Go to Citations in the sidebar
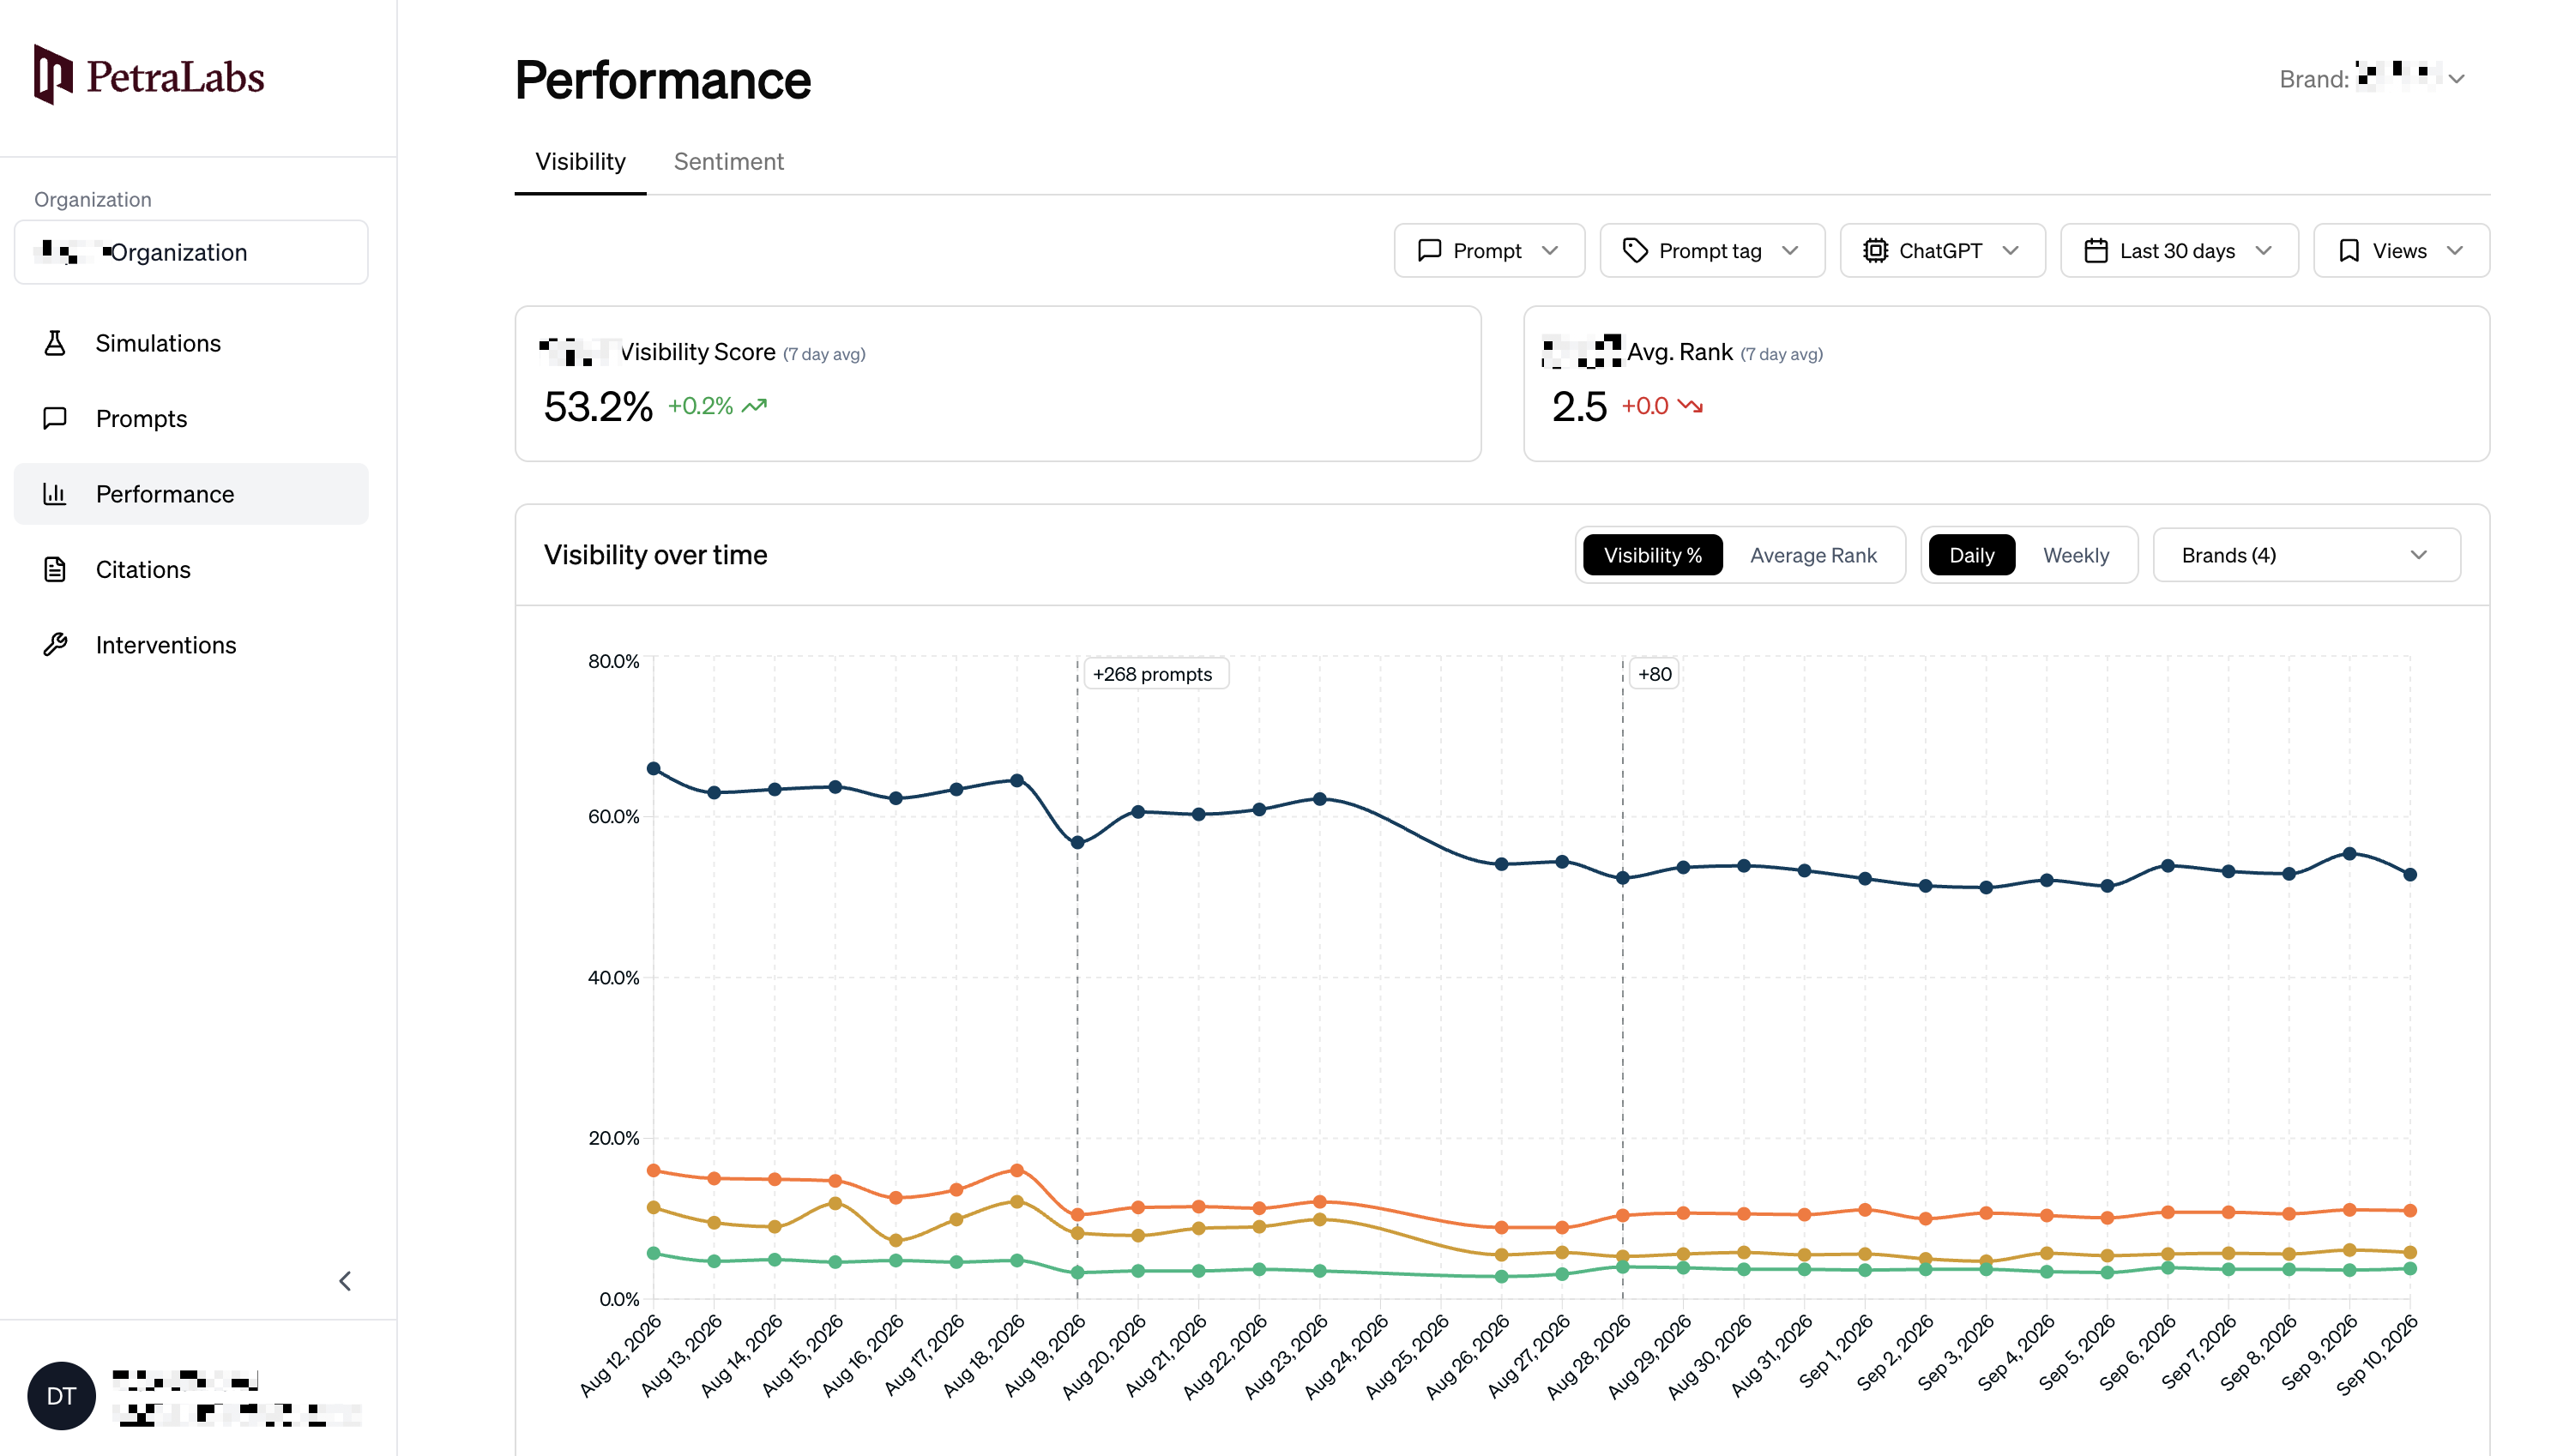 tap(191, 569)
